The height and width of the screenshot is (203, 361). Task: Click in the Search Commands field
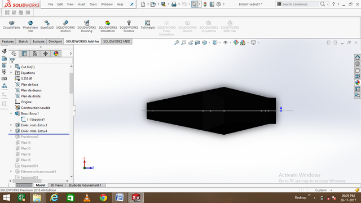click(300, 4)
